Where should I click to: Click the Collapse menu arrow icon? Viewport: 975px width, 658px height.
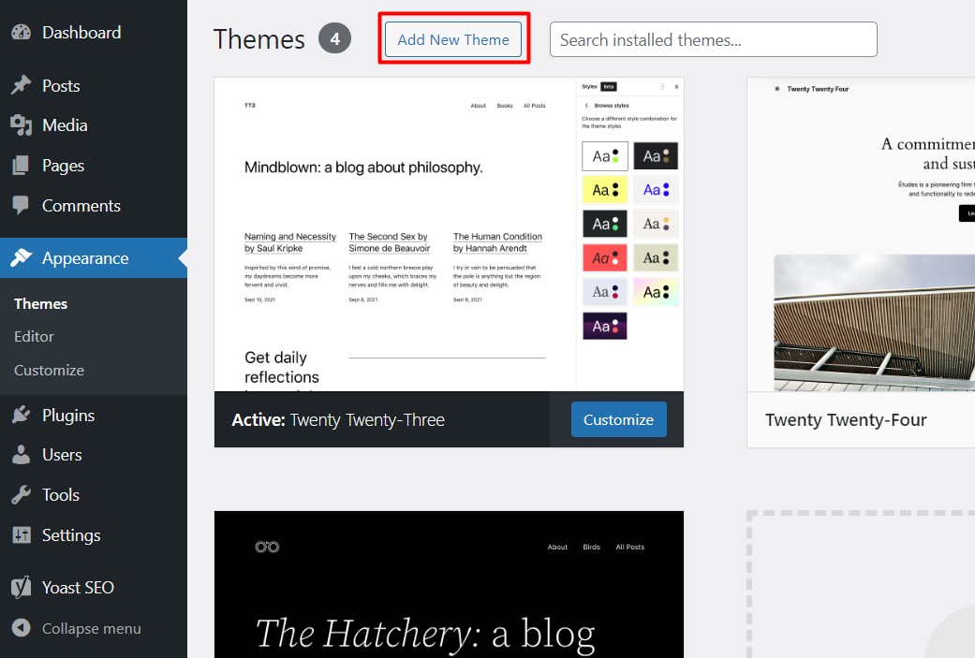tap(22, 628)
